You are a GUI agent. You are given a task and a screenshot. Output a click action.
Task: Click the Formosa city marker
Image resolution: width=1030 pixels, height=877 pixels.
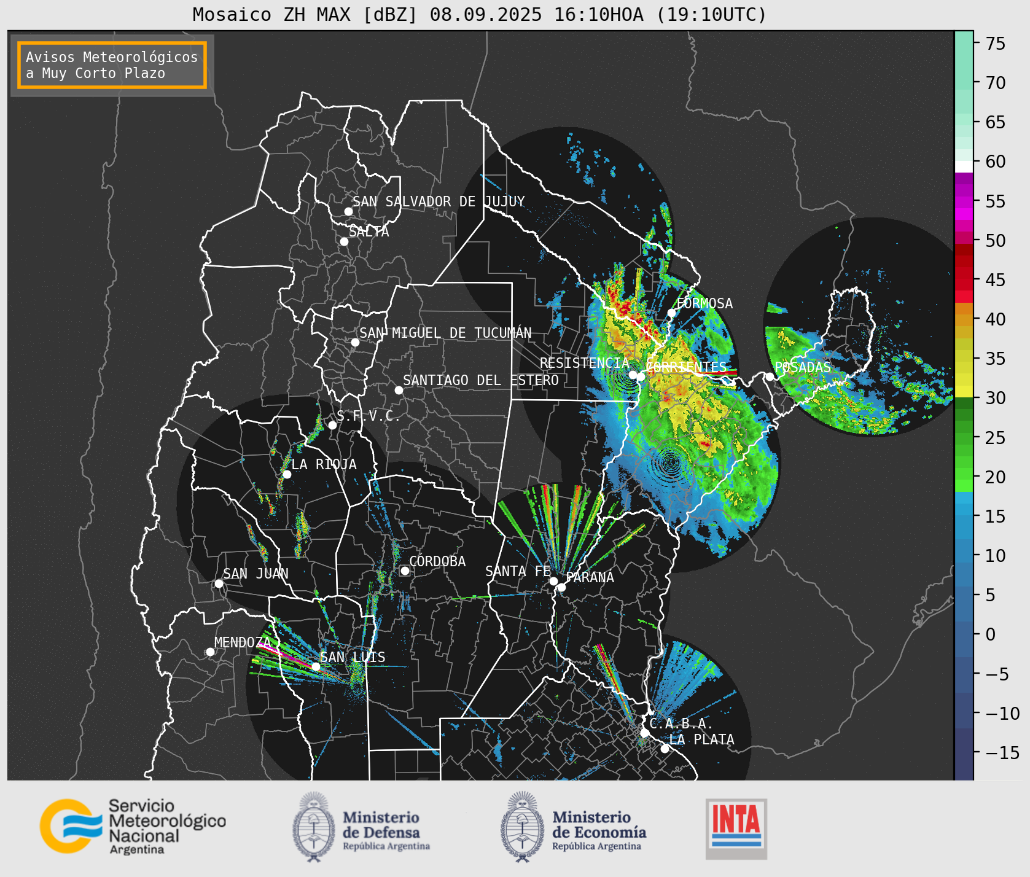click(672, 313)
